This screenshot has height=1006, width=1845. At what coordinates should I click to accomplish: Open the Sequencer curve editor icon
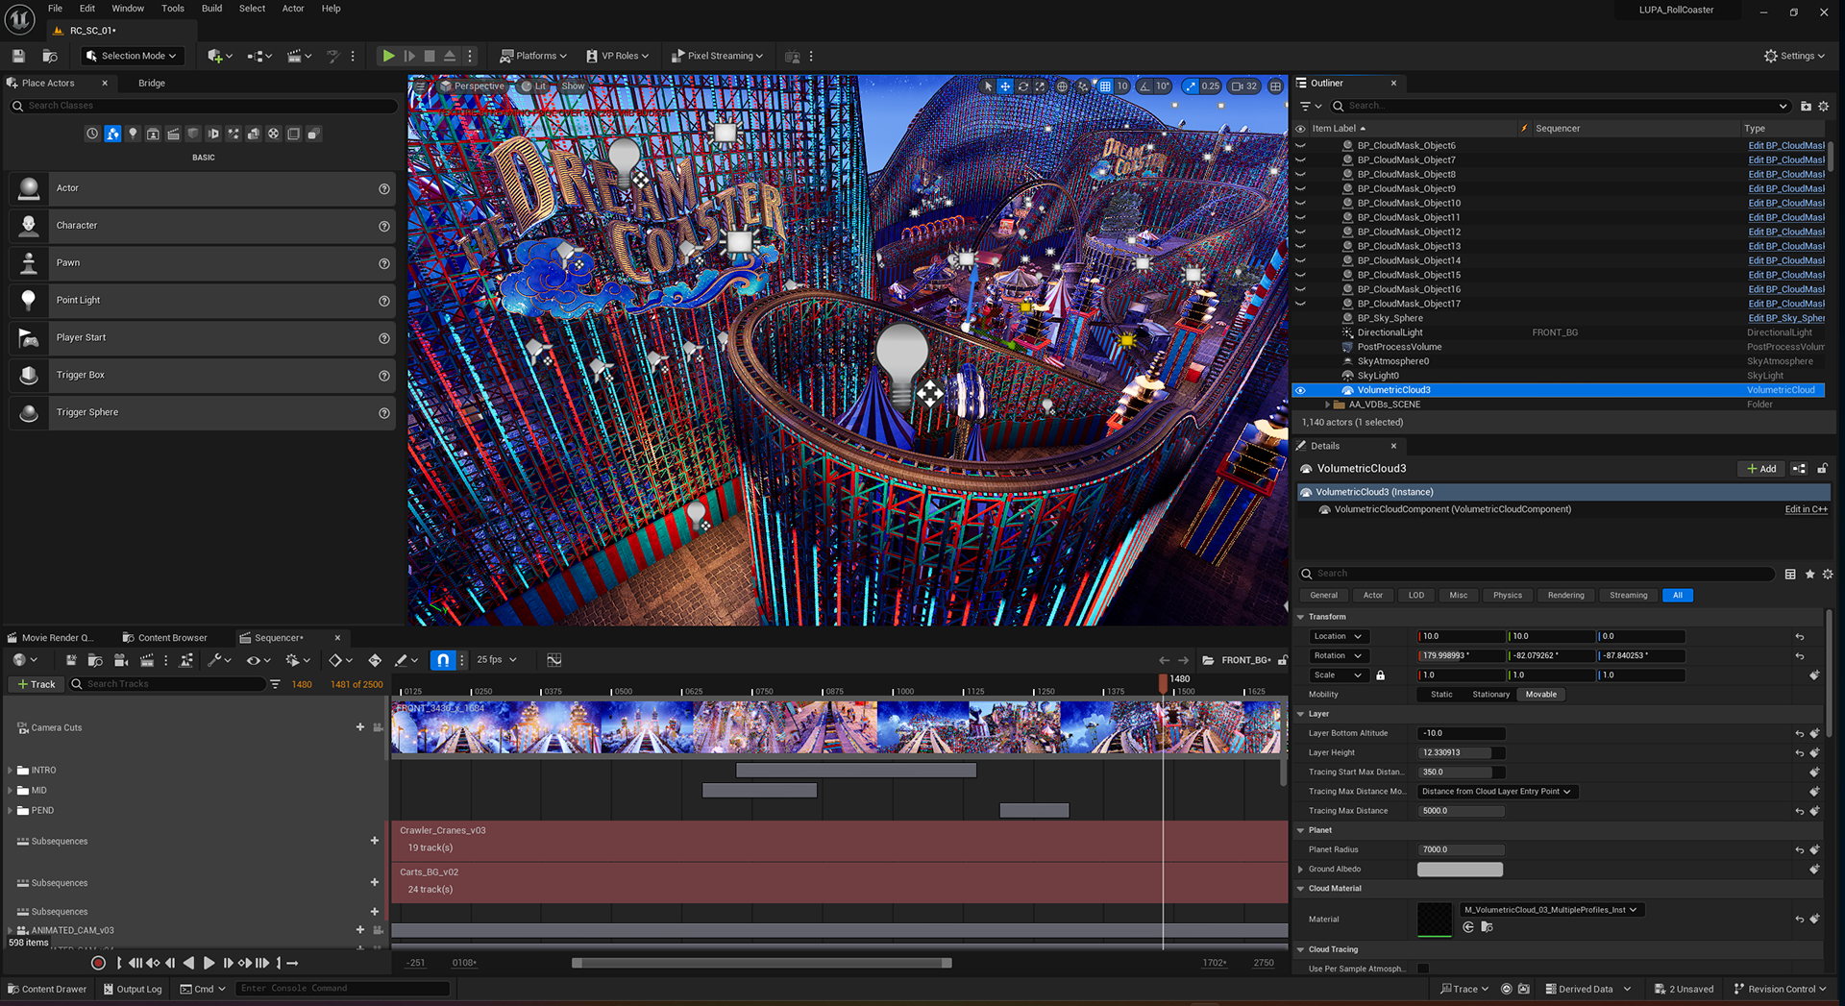pyautogui.click(x=554, y=660)
